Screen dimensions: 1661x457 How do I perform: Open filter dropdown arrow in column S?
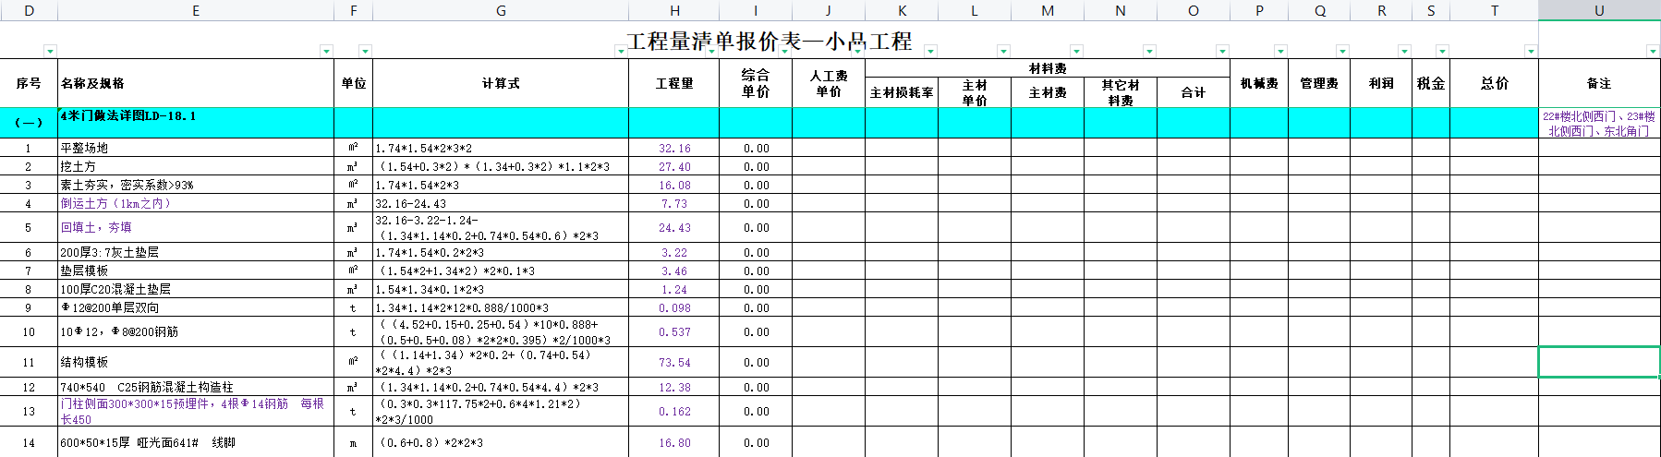point(1442,52)
